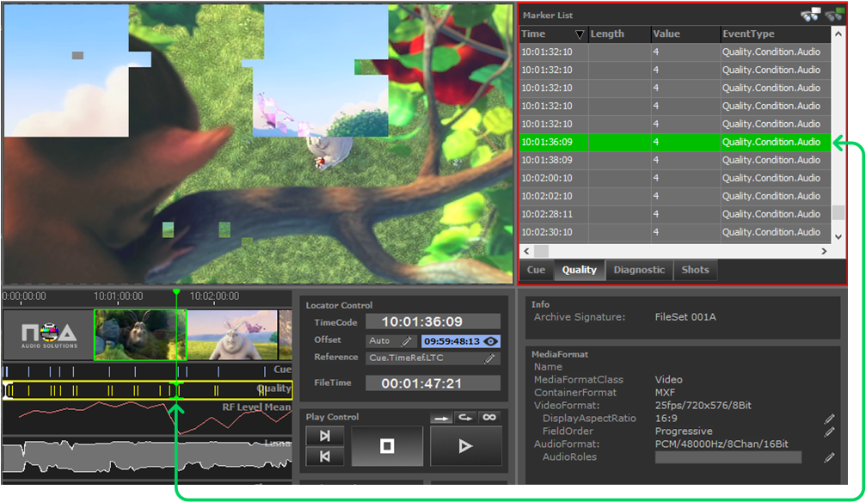Viewport: 866px width, 502px height.
Task: Select the loop-back arrow play mode
Action: click(465, 418)
